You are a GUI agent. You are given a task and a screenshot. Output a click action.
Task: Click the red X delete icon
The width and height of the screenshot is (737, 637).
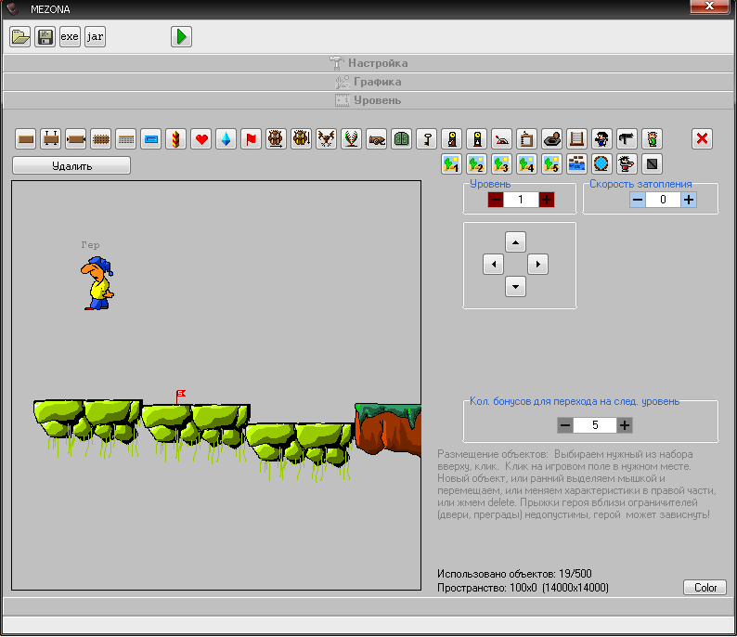(703, 139)
